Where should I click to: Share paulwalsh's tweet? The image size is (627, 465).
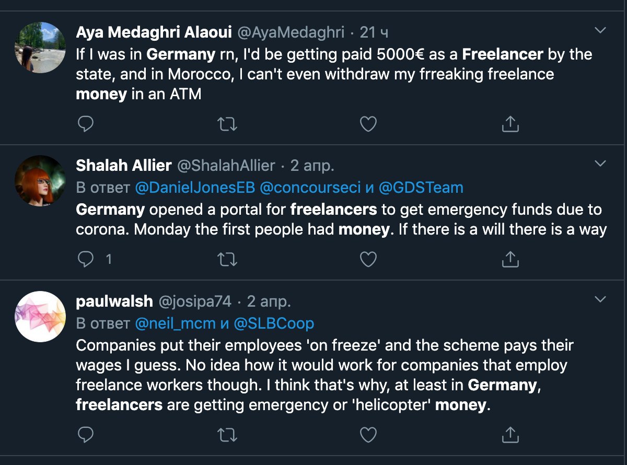pos(510,434)
